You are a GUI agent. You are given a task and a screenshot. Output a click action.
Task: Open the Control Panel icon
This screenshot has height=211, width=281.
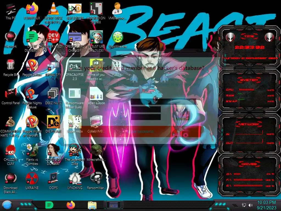(11, 96)
